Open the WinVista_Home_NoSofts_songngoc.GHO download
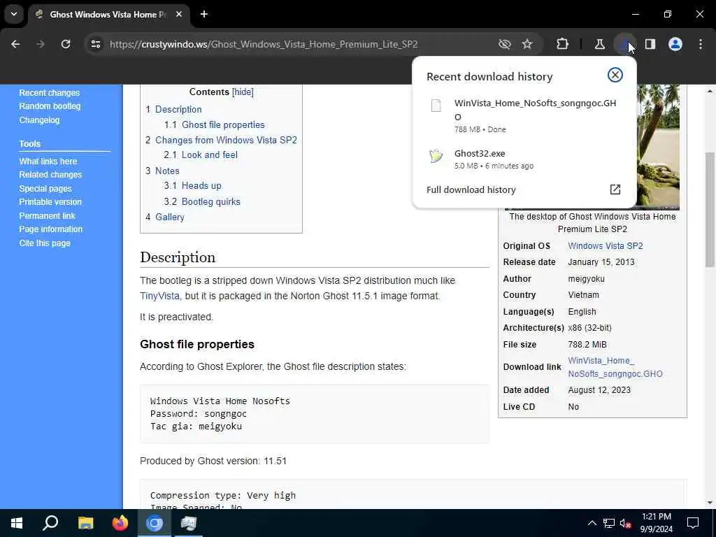Screen dimensions: 716x537 pyautogui.click(x=524, y=115)
